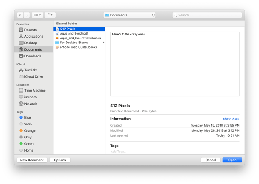Click the Options button
The width and height of the screenshot is (259, 184).
pos(60,160)
